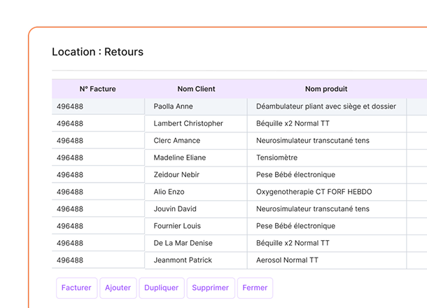Viewport: 427px width, 308px height.
Task: Click on Fournier Louis cell
Action: (177, 226)
